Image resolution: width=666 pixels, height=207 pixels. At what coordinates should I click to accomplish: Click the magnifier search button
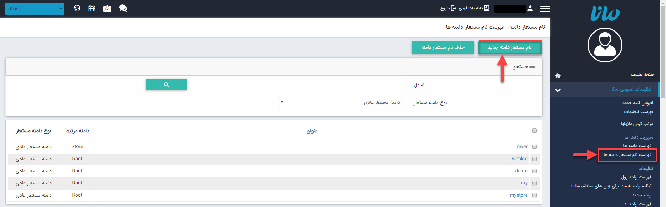pyautogui.click(x=166, y=84)
